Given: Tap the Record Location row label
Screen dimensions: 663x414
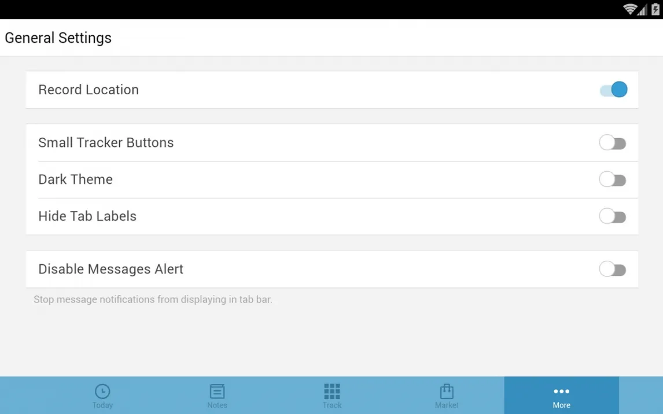Looking at the screenshot, I should [89, 90].
